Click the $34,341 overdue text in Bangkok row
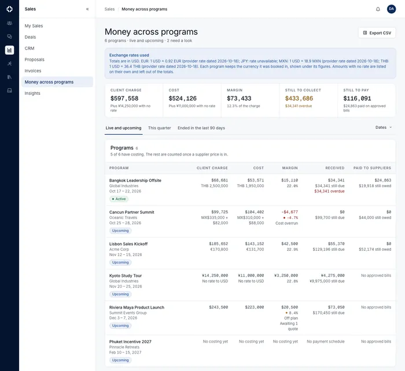Viewport: 405px width, 371px height. click(x=329, y=191)
